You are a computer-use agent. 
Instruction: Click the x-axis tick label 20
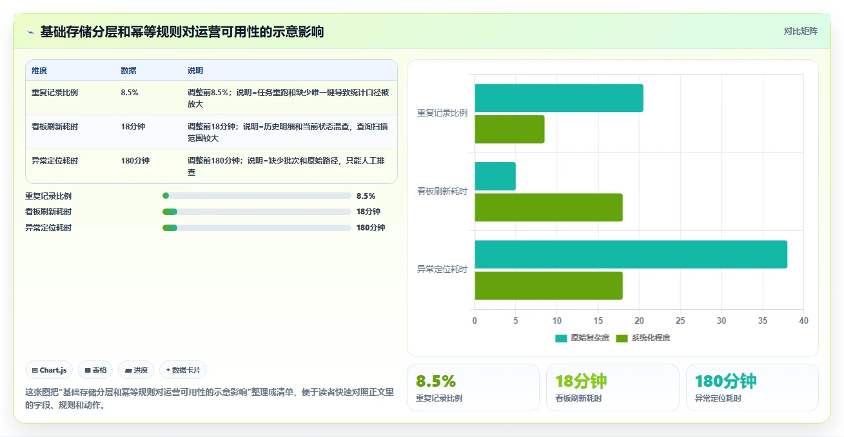tap(639, 321)
